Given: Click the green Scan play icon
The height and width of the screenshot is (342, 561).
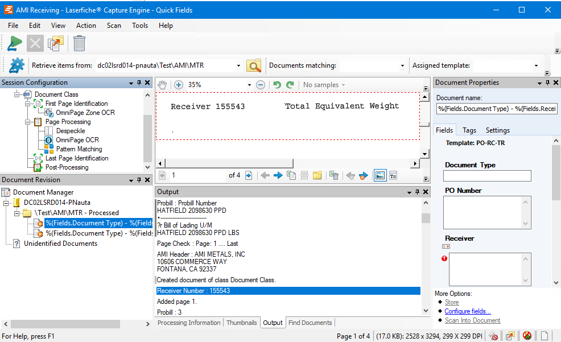Looking at the screenshot, I should point(14,43).
